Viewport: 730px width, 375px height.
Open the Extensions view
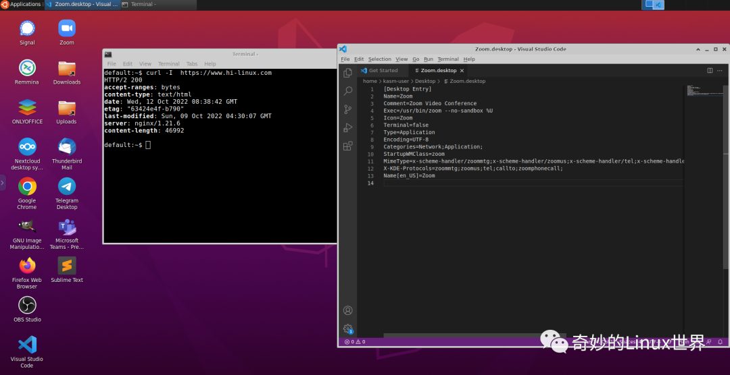click(x=347, y=146)
